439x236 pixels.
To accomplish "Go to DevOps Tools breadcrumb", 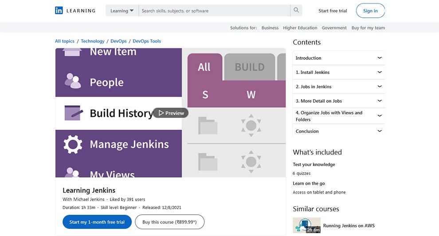I will coord(147,41).
